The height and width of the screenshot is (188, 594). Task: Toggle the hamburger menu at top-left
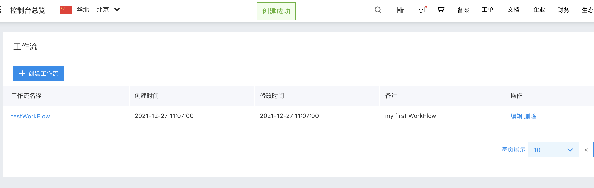tap(1, 10)
